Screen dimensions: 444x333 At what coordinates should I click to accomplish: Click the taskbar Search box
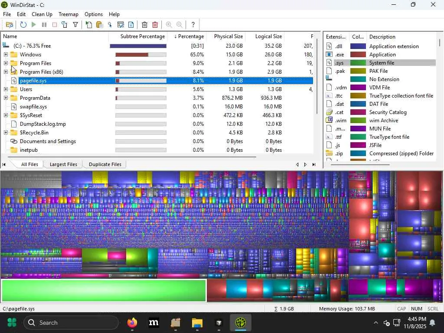[x=71, y=323]
